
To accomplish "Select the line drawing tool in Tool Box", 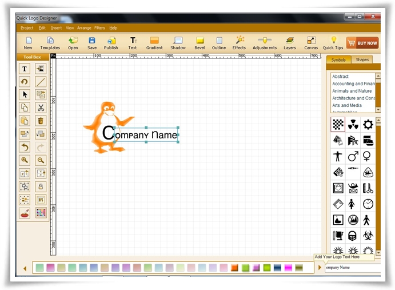I will pos(41,82).
